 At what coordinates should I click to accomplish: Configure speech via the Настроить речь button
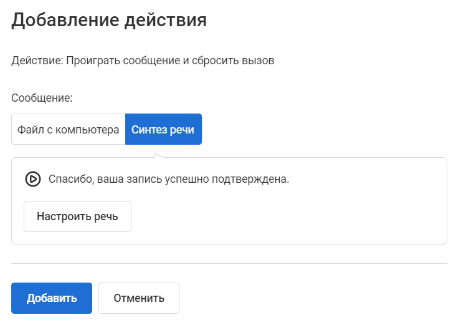click(77, 216)
